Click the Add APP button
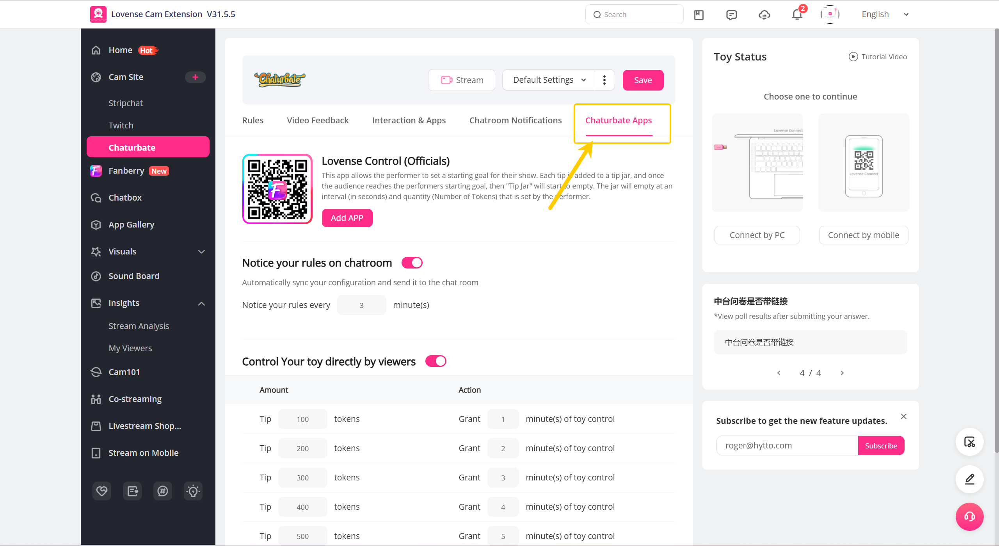The width and height of the screenshot is (999, 546). [x=347, y=218]
